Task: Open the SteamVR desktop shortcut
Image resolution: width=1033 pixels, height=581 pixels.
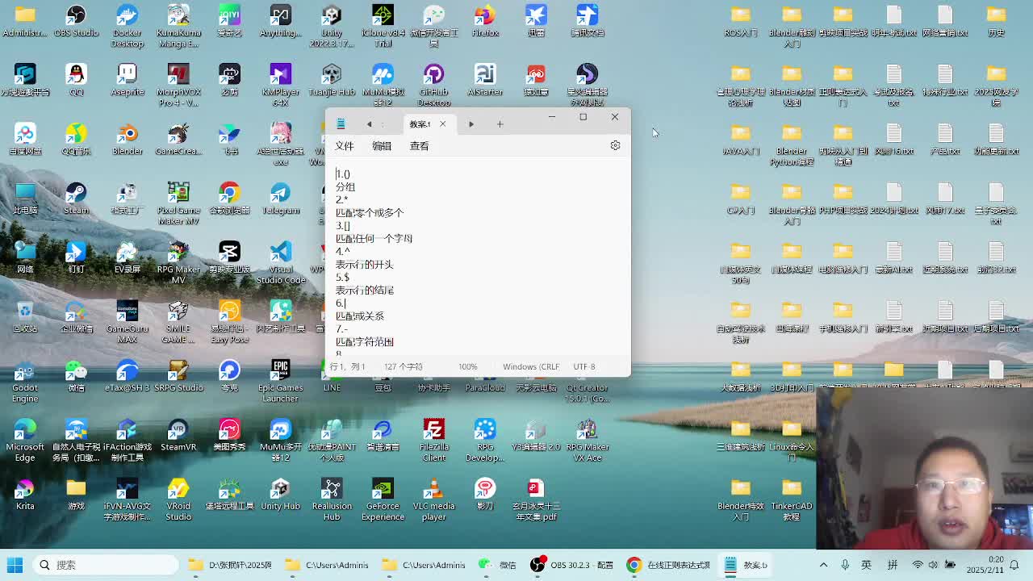Action: click(178, 435)
